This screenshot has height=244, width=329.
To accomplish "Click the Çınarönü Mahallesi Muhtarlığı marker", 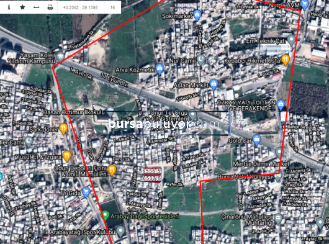I will click(278, 219).
